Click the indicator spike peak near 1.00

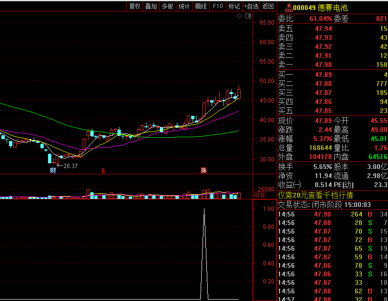tap(204, 209)
